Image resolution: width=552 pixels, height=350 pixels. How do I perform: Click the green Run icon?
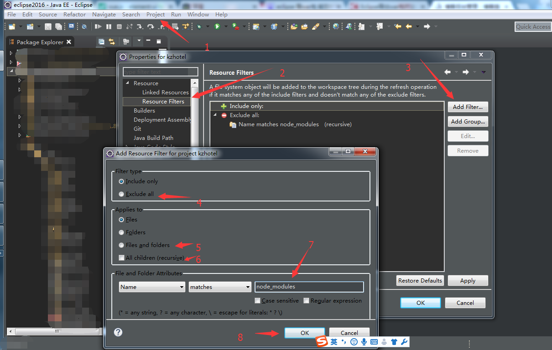(217, 26)
